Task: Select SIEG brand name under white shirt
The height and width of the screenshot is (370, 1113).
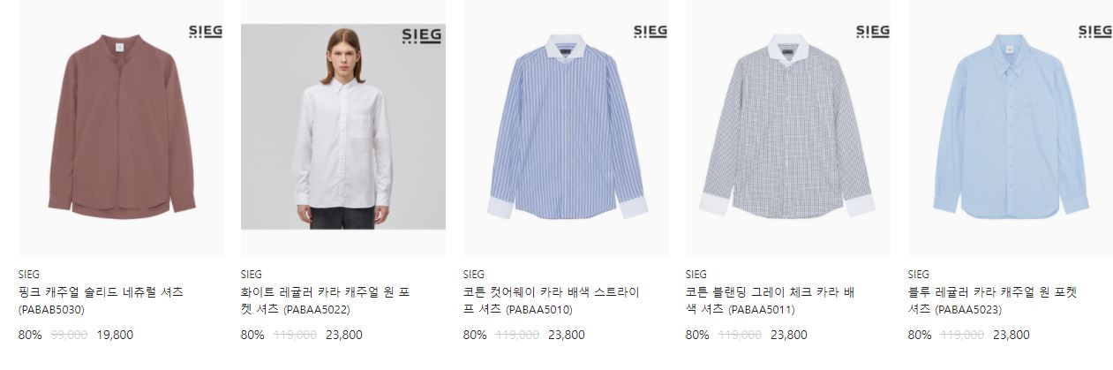Action: pos(252,274)
